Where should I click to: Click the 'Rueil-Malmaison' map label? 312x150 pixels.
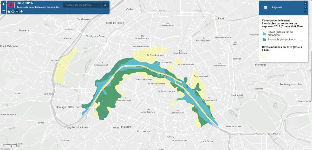pos(10,46)
